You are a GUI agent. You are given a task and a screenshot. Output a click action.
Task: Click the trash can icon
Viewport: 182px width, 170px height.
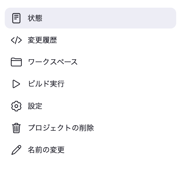[x=16, y=128]
